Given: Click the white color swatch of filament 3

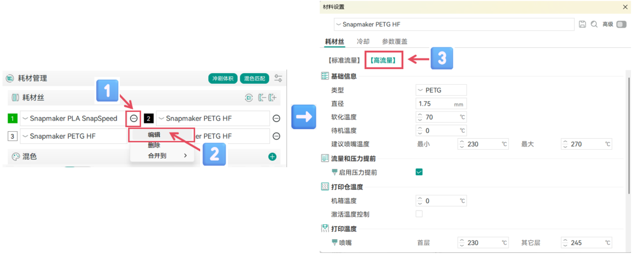Looking at the screenshot, I should (12, 136).
